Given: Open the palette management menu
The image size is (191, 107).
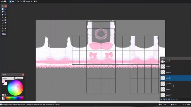Looking at the screenshot, I should tap(6, 95).
